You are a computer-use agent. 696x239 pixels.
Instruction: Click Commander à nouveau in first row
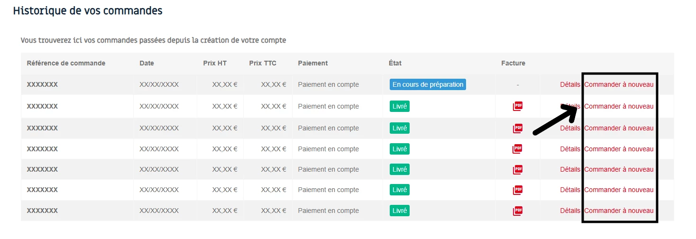tap(619, 84)
